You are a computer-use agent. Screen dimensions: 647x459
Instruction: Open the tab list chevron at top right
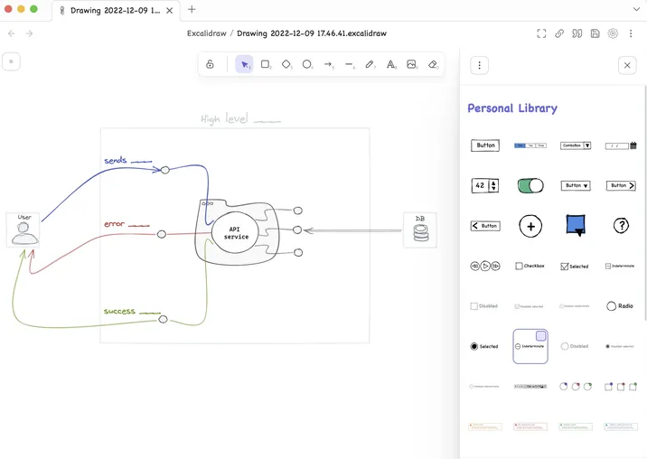click(x=636, y=9)
